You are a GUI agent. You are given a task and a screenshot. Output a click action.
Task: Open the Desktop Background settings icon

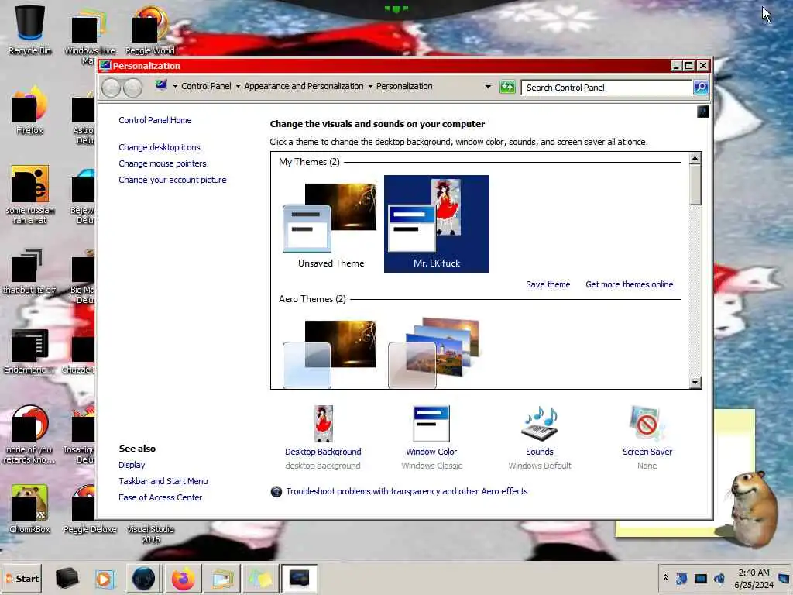[x=323, y=424]
